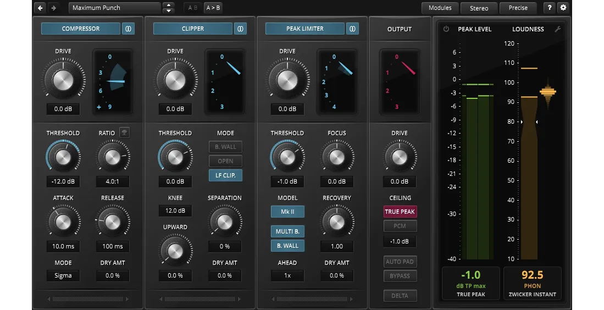Screen dimensions: 604x310
Task: Click the forward arrow (redo) button
Action: click(x=53, y=8)
